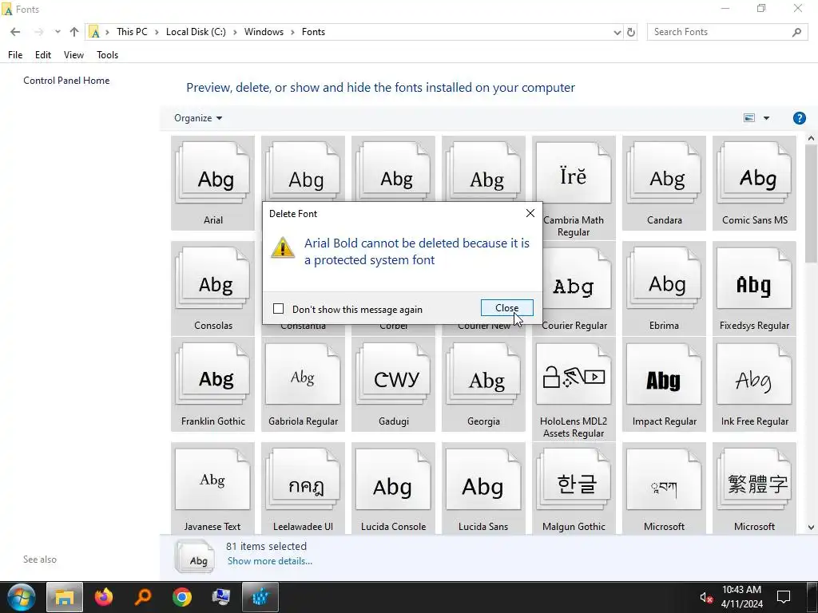Expand the chevron after Windows breadcrumb
This screenshot has height=613, width=818.
292,32
